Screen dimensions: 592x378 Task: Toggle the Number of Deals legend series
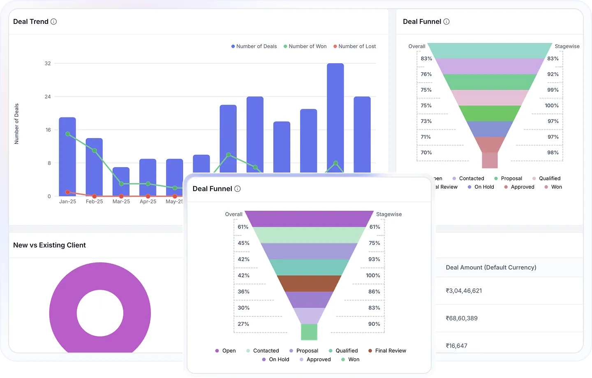coord(254,46)
